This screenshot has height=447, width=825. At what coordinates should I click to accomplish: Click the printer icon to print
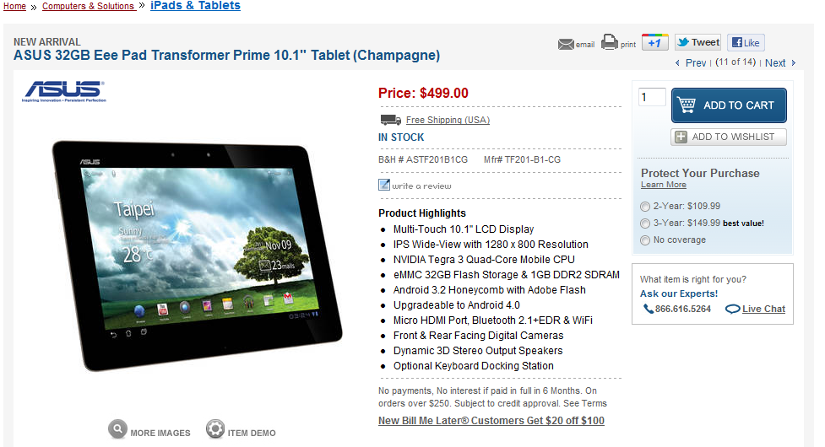pos(610,42)
